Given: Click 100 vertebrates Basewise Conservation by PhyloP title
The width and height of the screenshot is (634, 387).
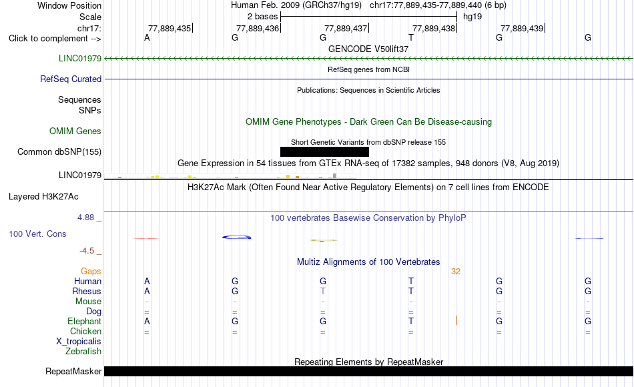Looking at the screenshot, I should click(368, 218).
